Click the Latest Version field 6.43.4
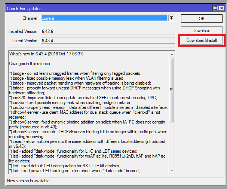 [x=108, y=41]
